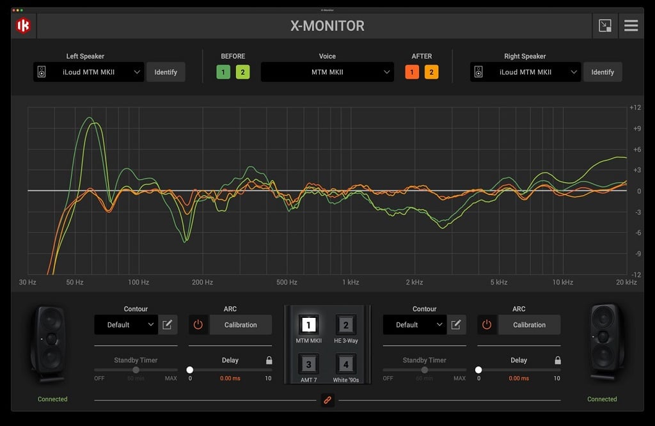Click right Delay slider handle
The height and width of the screenshot is (426, 655).
point(478,370)
